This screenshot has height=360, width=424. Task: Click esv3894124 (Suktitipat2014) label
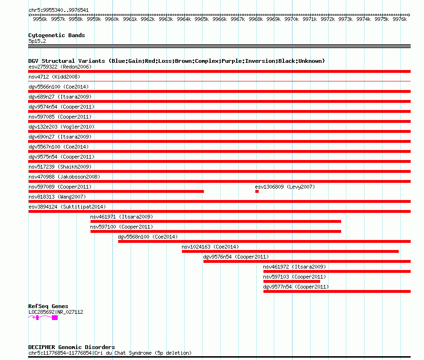pos(67,207)
